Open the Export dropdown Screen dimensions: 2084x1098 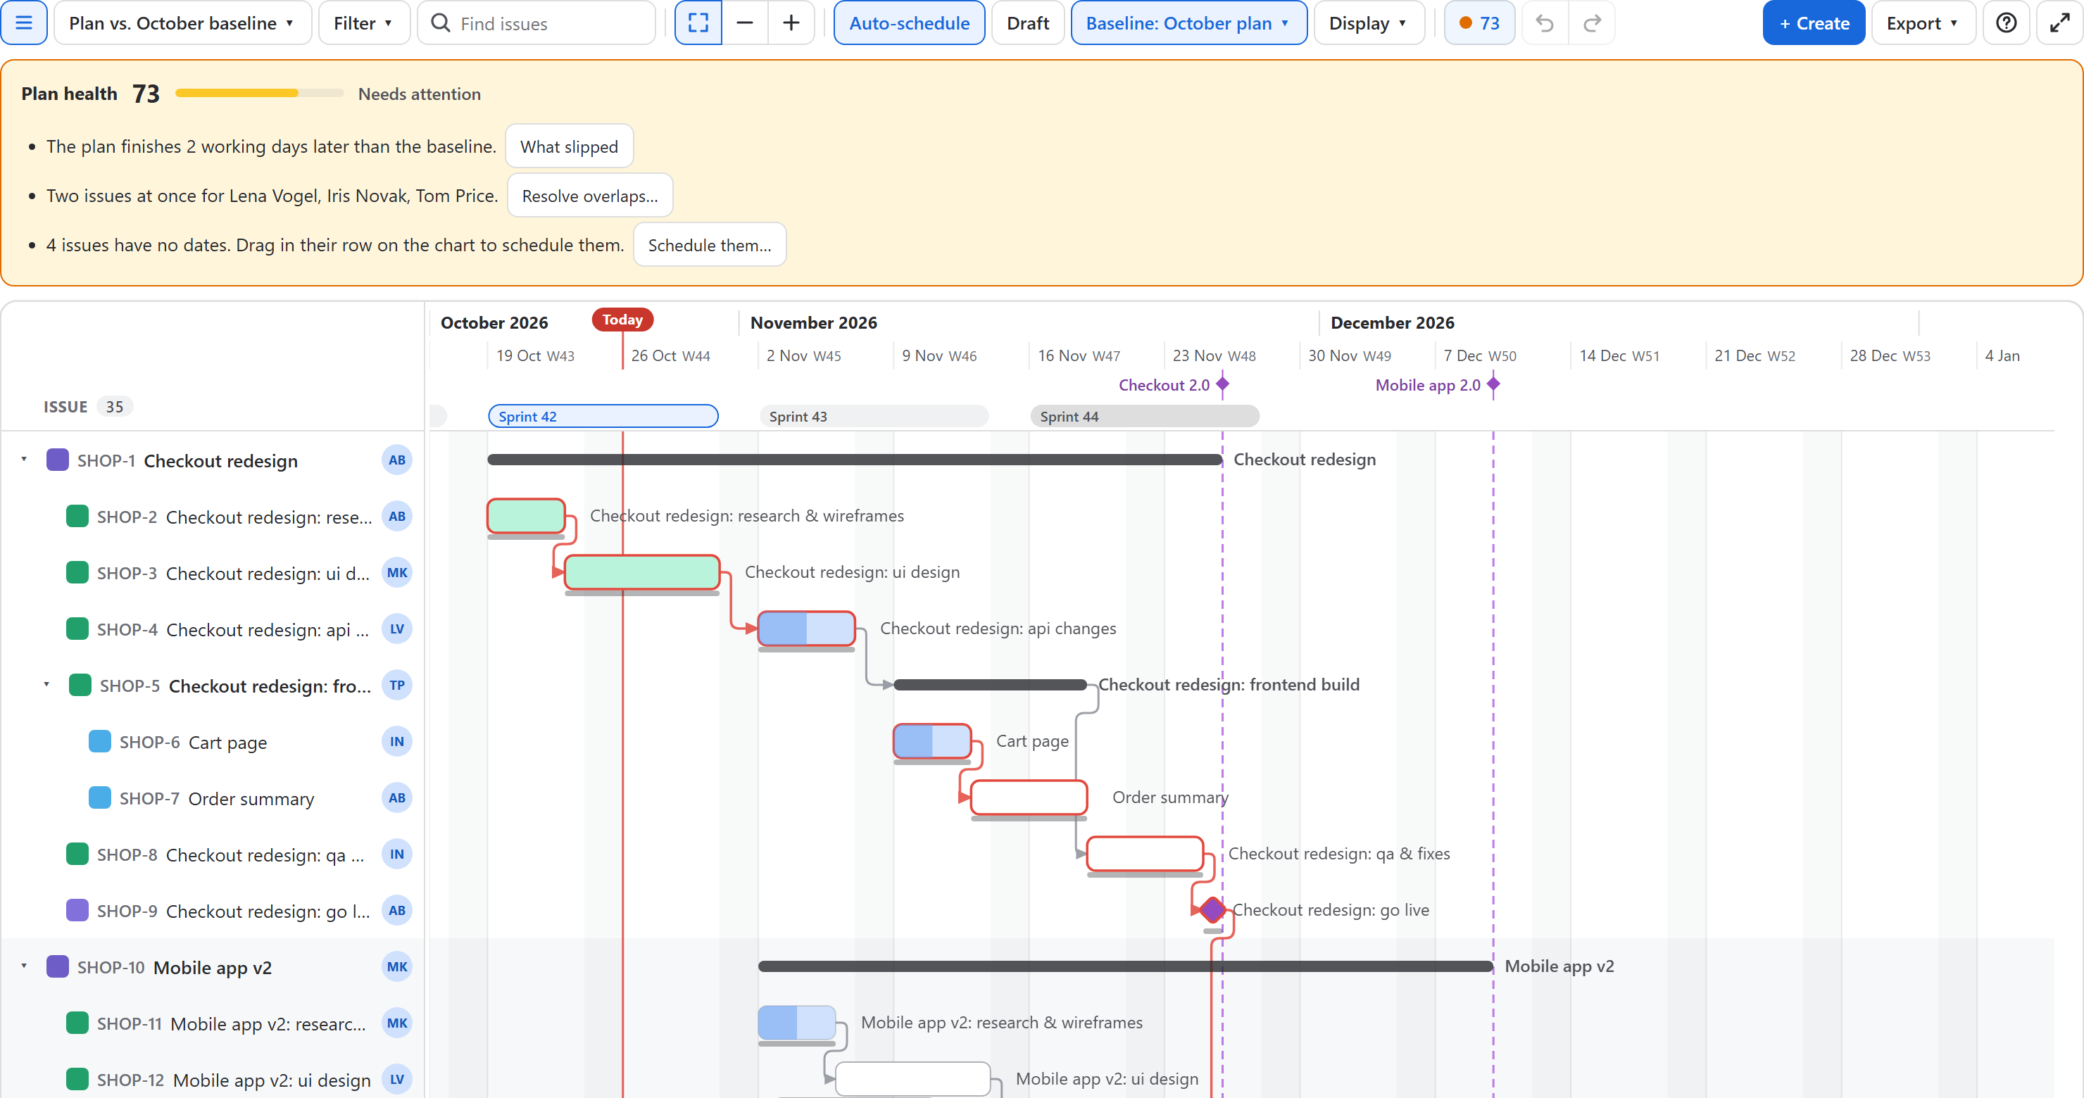[x=1923, y=23]
